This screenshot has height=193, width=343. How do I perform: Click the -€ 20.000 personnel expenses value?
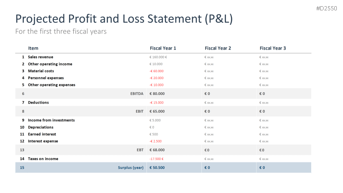[157, 78]
